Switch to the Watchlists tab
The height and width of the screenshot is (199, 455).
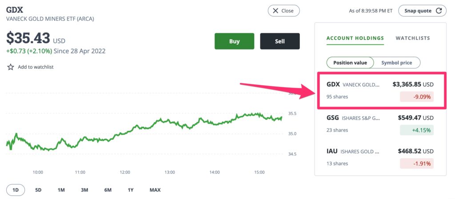(413, 38)
